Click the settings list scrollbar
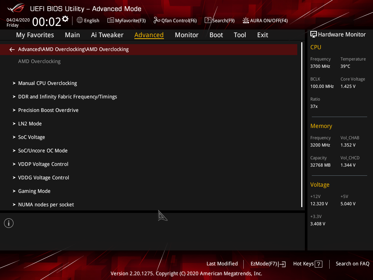373x280 pixels. (x=302, y=125)
